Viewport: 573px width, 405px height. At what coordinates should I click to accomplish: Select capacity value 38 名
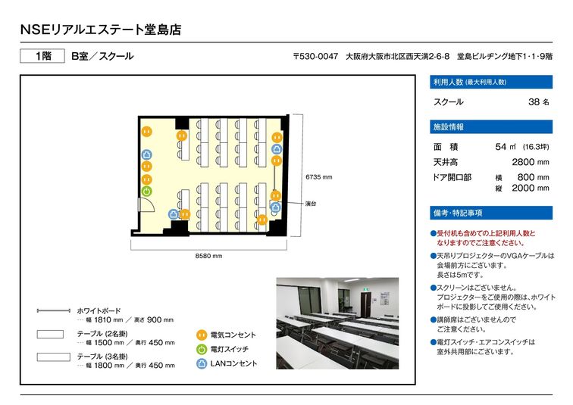539,101
